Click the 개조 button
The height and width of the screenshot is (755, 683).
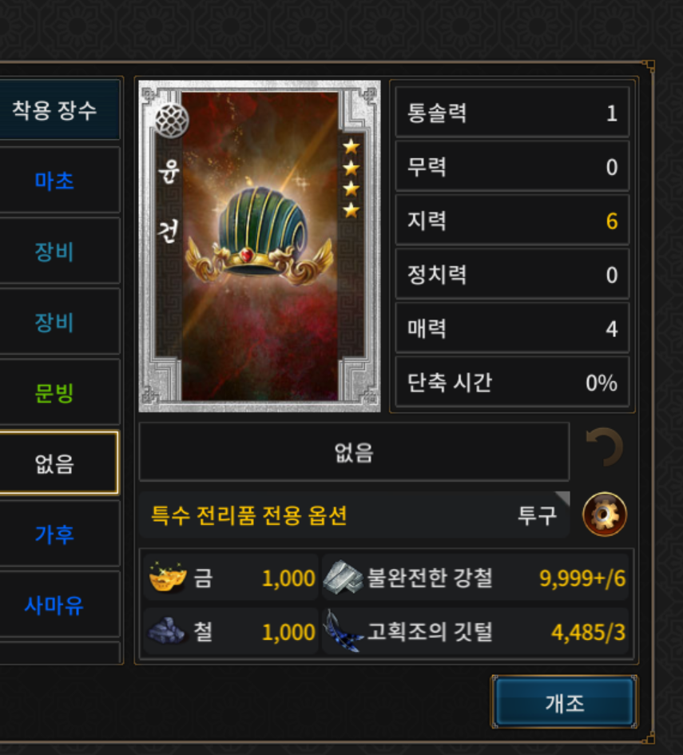point(564,703)
